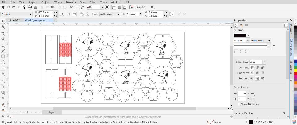Click the yellow swatch in color palette

pos(295,71)
